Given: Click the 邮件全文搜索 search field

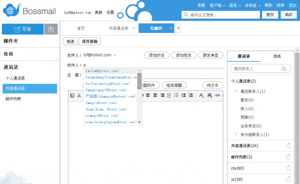Looking at the screenshot, I should point(221,15).
